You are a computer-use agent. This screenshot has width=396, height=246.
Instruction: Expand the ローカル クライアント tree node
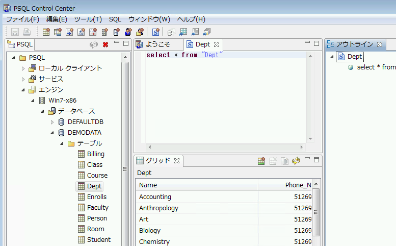(23, 68)
